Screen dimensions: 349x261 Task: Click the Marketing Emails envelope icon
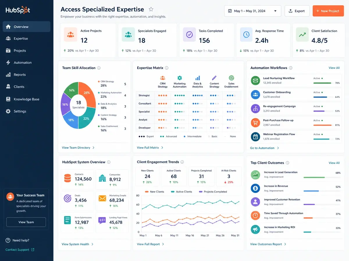click(102, 198)
